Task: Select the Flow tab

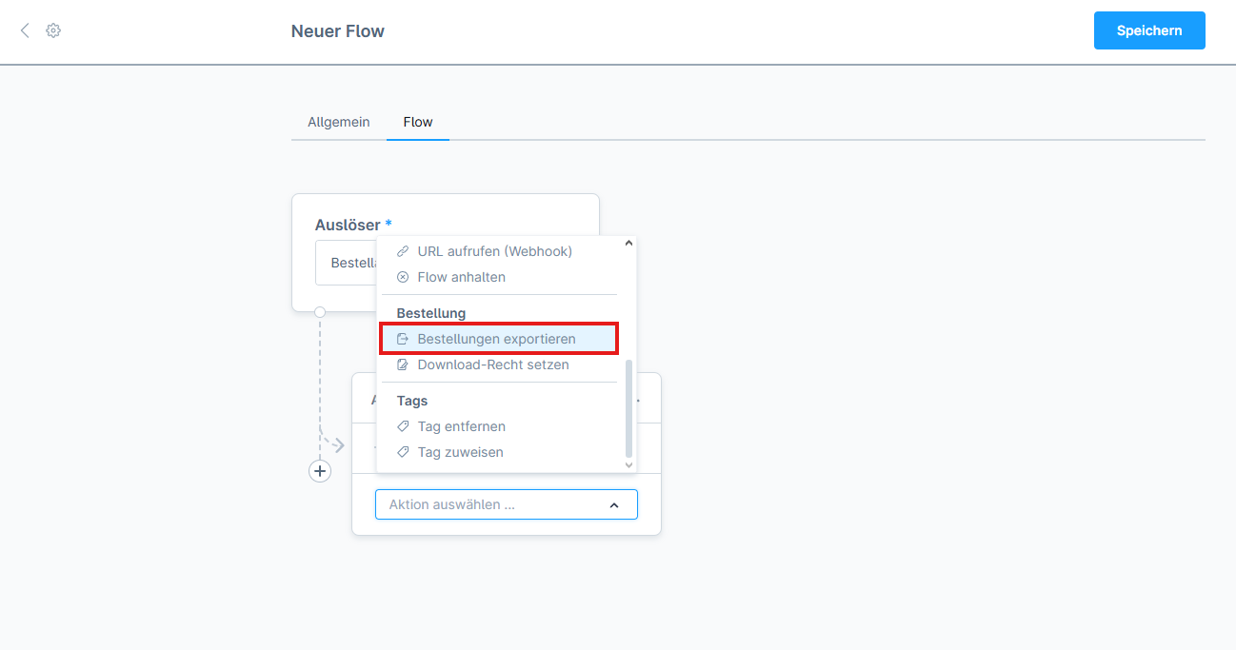Action: point(418,122)
